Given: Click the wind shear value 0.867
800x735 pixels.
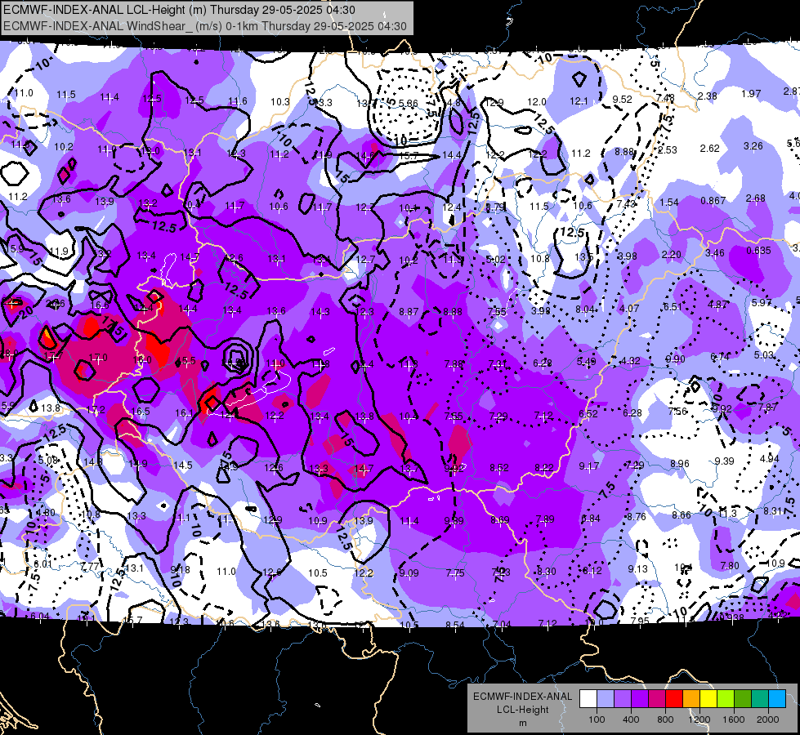Looking at the screenshot, I should tap(713, 200).
